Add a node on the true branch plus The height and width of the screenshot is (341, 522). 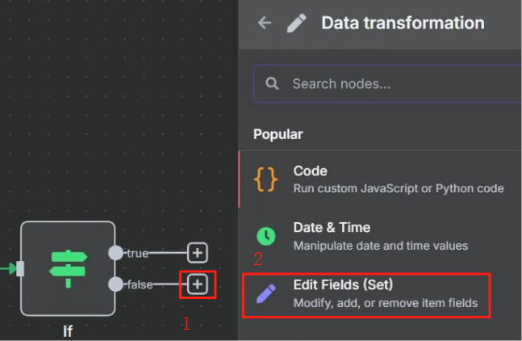tap(198, 253)
